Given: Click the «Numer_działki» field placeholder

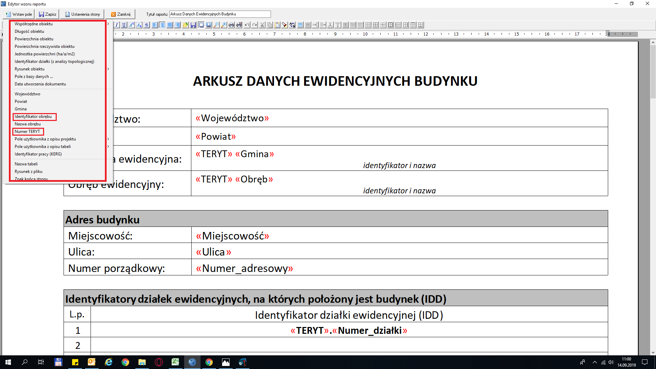Looking at the screenshot, I should 370,331.
